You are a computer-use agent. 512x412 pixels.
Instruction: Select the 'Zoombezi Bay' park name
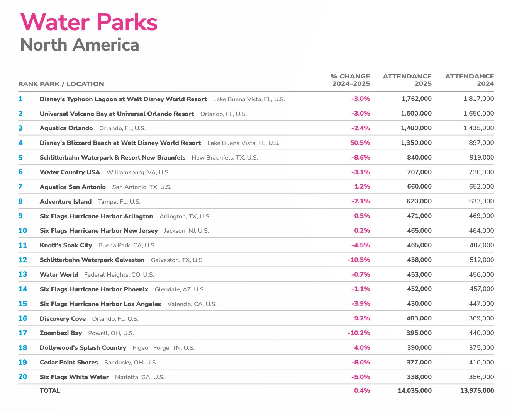pyautogui.click(x=61, y=333)
